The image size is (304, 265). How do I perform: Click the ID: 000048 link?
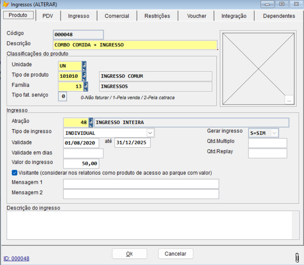coord(16,258)
